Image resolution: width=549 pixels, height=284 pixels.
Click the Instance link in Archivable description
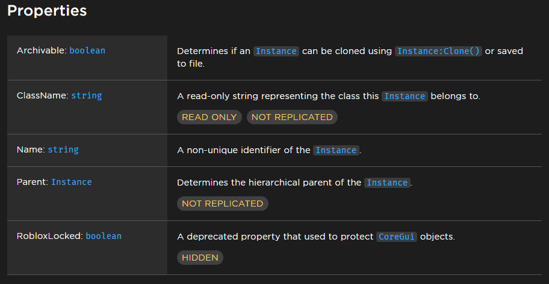pyautogui.click(x=276, y=51)
